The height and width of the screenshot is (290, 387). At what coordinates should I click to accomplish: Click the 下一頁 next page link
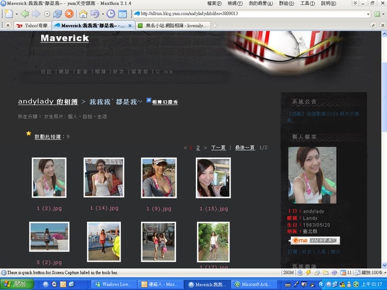tap(218, 147)
